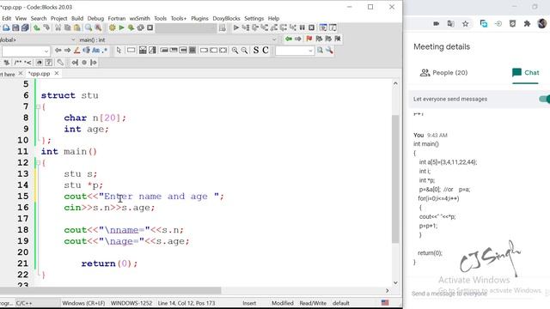This screenshot has width=550, height=309.
Task: Click the editor vertical scrollbar thumb
Action: click(x=395, y=179)
